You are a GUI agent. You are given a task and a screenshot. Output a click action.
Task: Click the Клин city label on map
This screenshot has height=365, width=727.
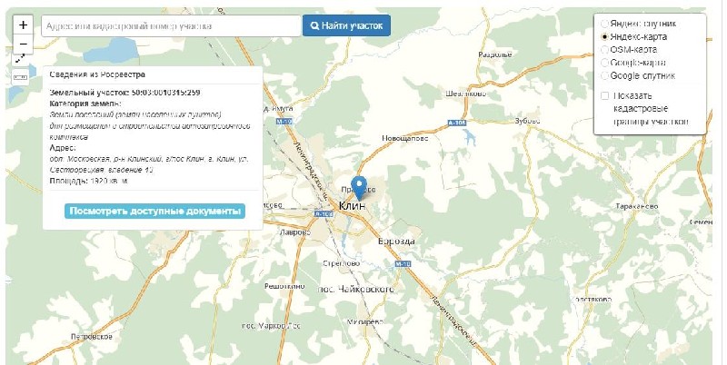click(351, 207)
